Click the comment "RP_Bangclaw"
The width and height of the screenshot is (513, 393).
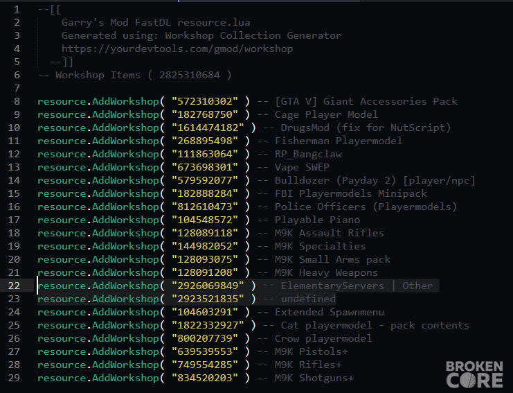[308, 154]
